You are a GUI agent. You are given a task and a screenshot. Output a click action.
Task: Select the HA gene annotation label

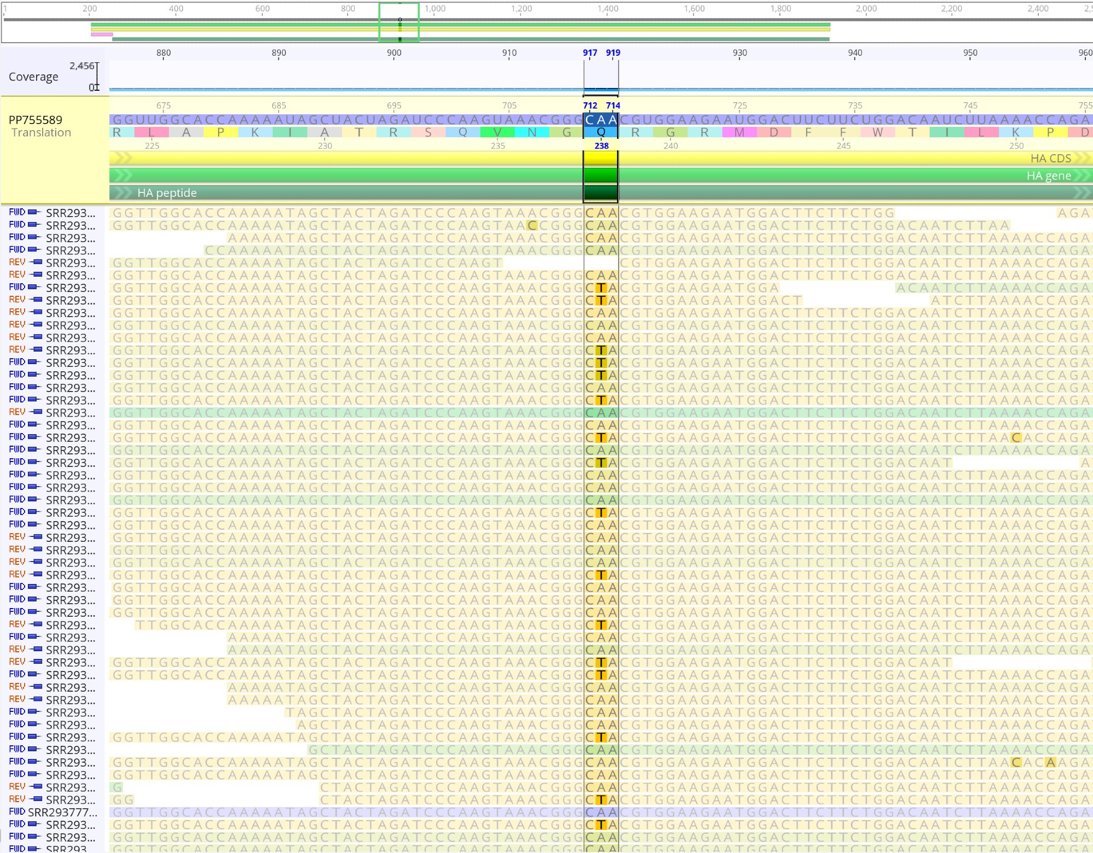tap(1048, 176)
